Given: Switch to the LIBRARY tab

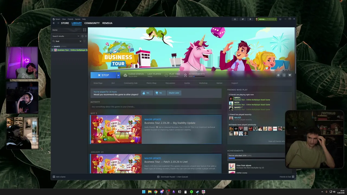Looking at the screenshot, I should (x=76, y=23).
